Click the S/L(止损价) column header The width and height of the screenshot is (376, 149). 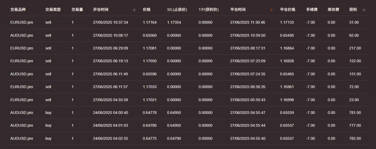[x=177, y=10]
